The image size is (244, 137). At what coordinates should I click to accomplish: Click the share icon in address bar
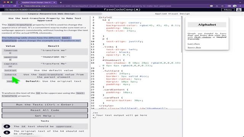(217, 6)
